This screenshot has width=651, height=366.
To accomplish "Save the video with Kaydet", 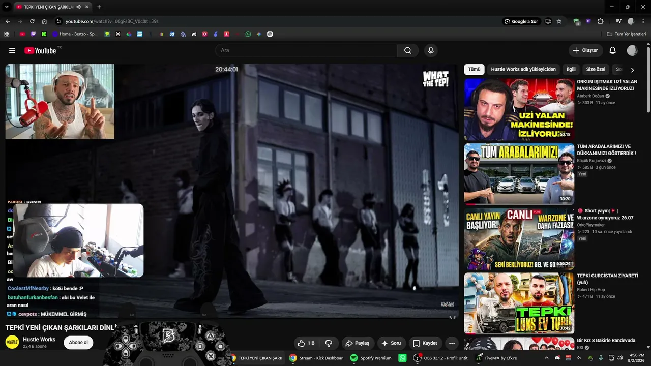I will (x=425, y=343).
